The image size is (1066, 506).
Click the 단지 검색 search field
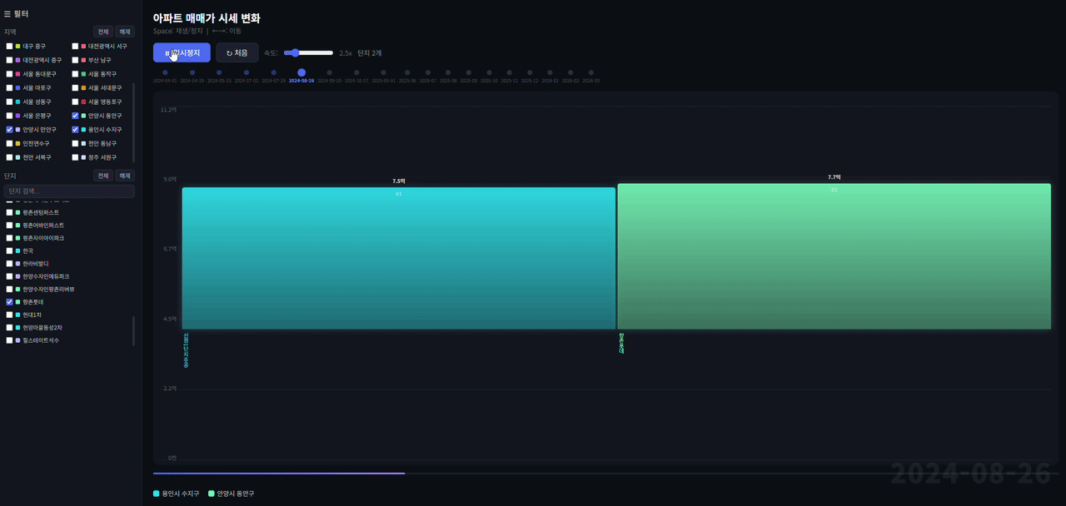click(x=68, y=191)
